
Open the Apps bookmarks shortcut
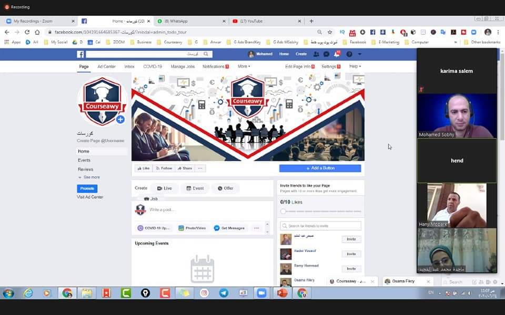point(12,42)
